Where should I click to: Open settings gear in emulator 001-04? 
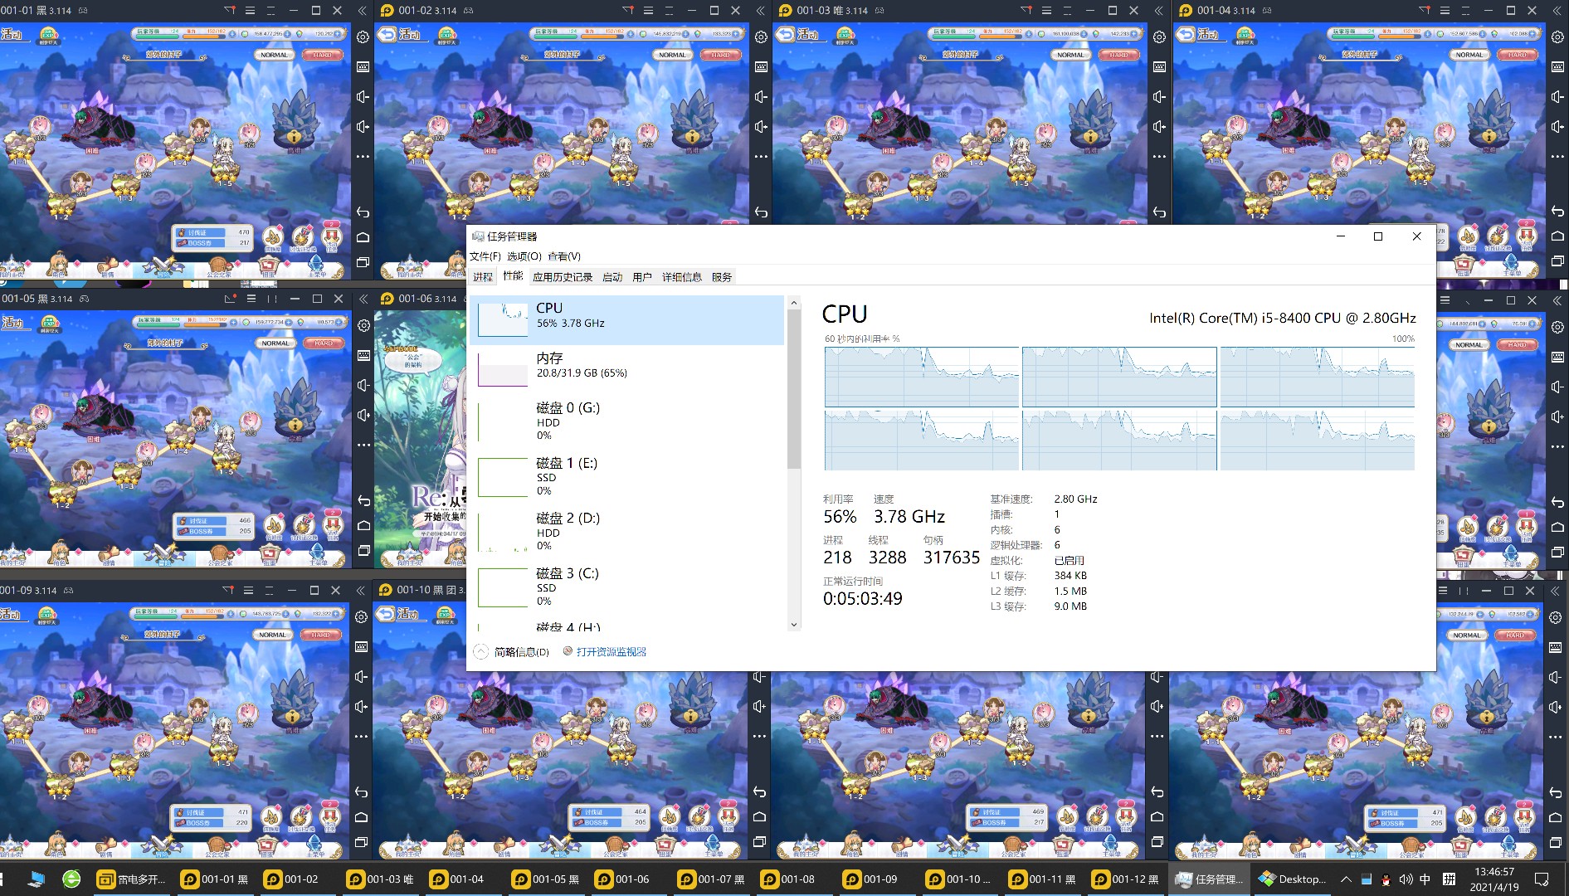[1557, 37]
